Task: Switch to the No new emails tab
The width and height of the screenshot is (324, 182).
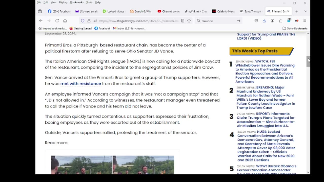Action: (87, 11)
